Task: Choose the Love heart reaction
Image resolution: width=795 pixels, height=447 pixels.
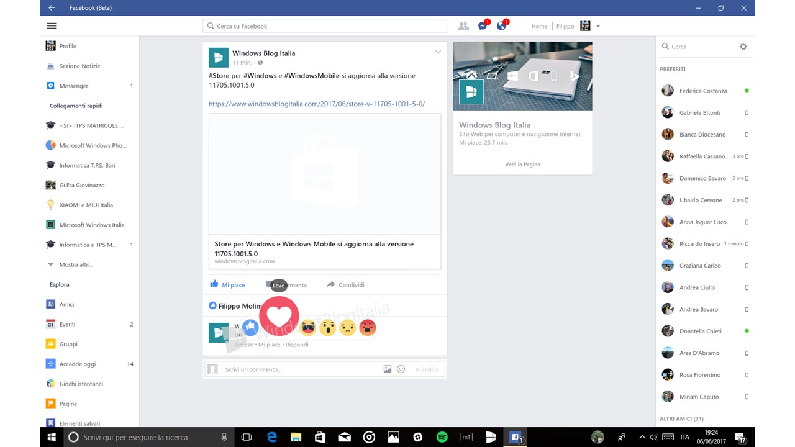Action: click(x=279, y=316)
